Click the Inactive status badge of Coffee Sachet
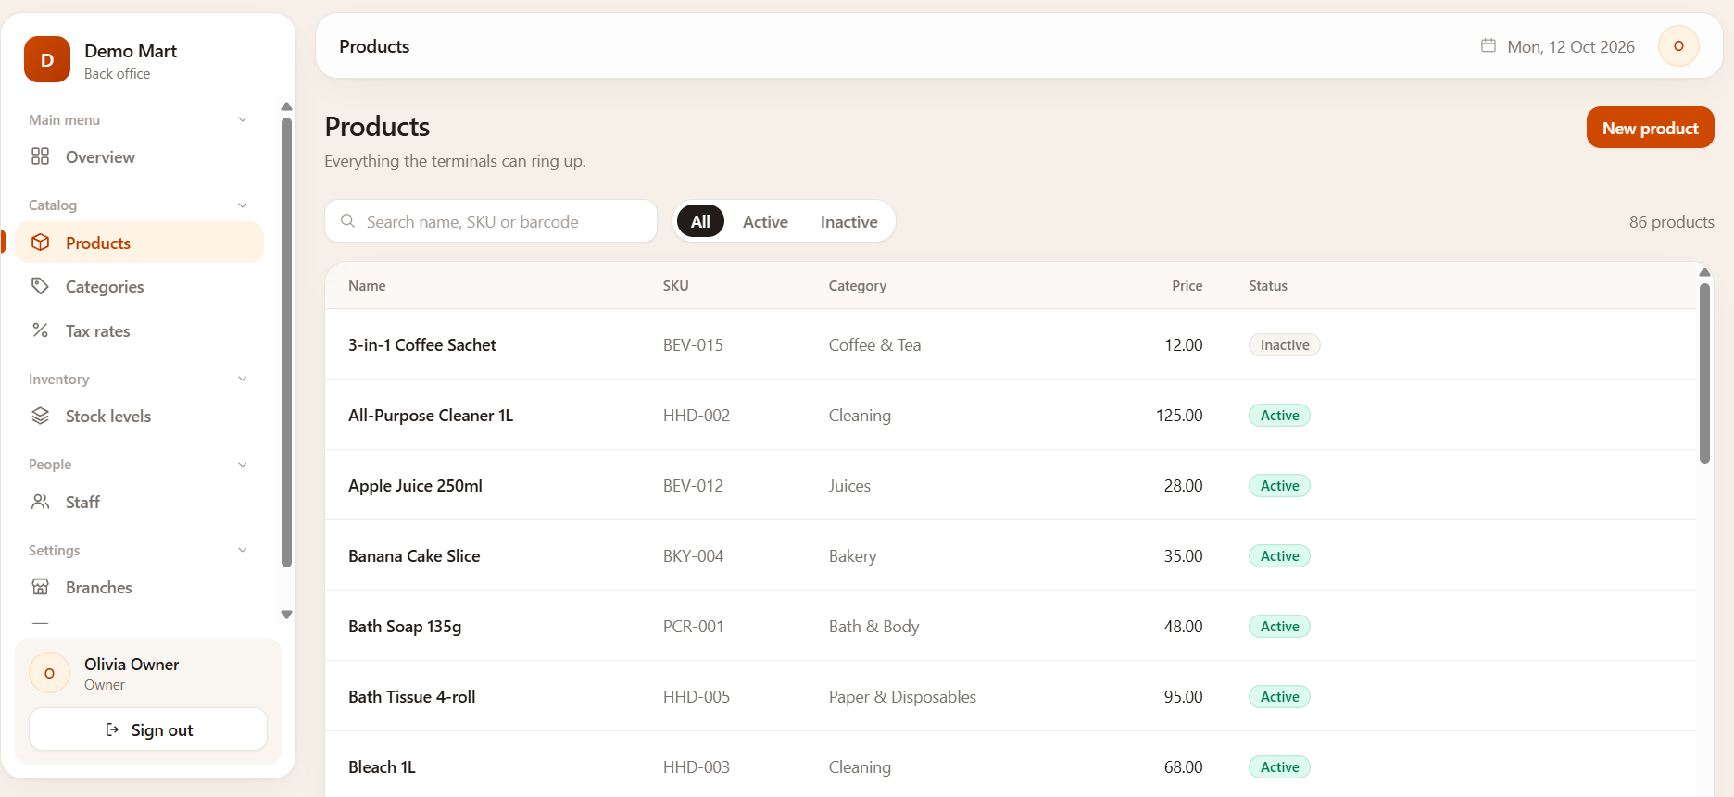The height and width of the screenshot is (797, 1734). coord(1284,344)
